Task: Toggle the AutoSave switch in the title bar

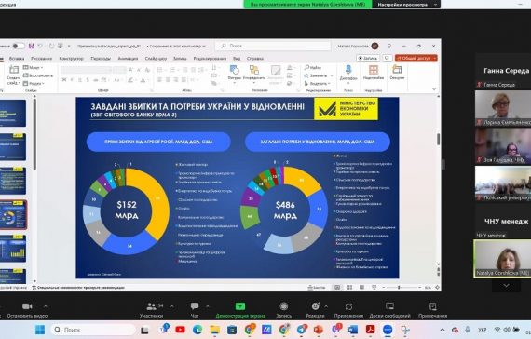Action: click(x=18, y=46)
